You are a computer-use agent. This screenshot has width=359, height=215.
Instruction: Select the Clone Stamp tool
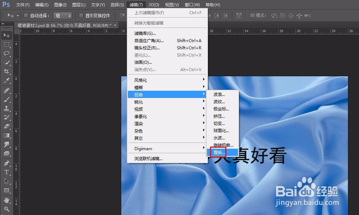6,109
